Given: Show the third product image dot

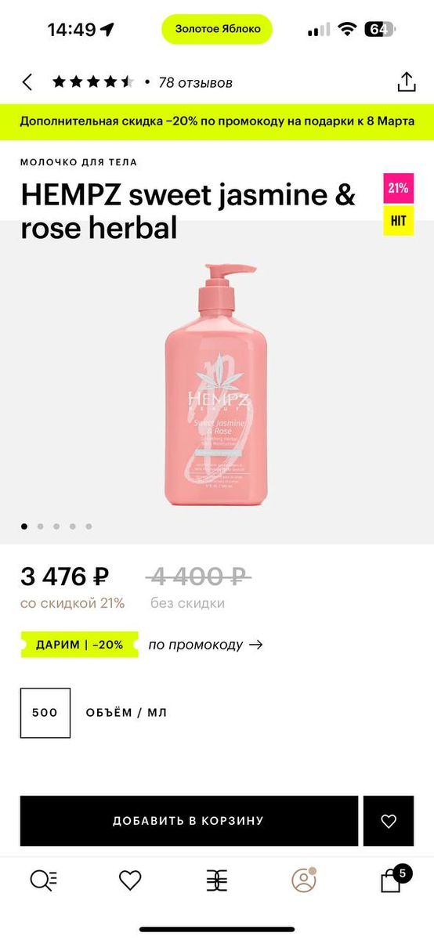Looking at the screenshot, I should click(56, 526).
